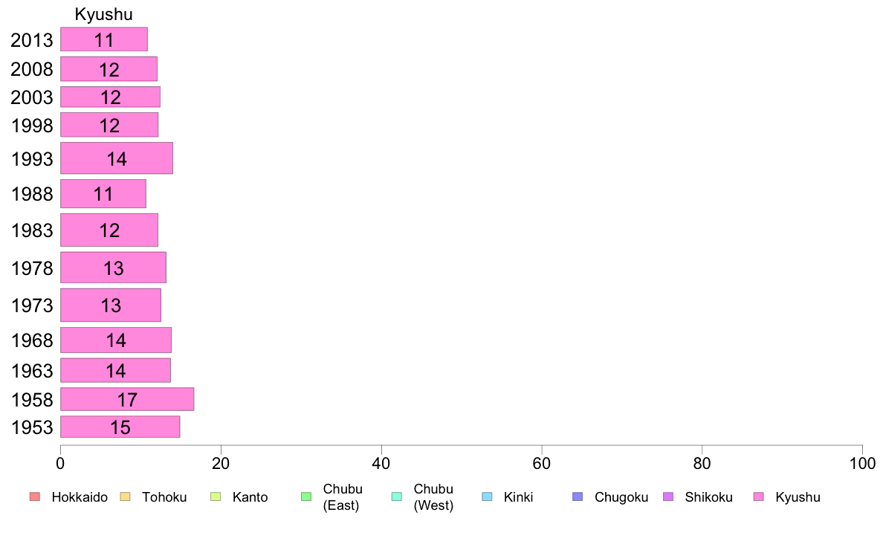Viewport: 883px width, 547px height.
Task: Click the Chubu (West) legend swatch
Action: [396, 496]
